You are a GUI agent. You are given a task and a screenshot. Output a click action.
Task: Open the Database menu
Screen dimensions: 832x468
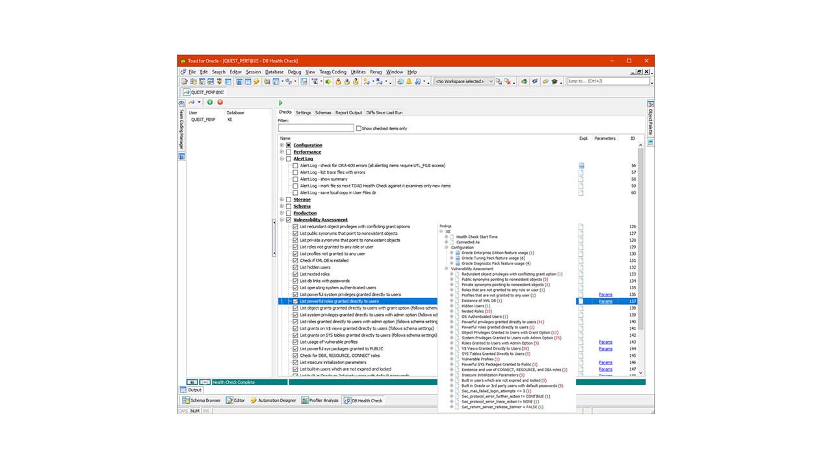pos(274,71)
